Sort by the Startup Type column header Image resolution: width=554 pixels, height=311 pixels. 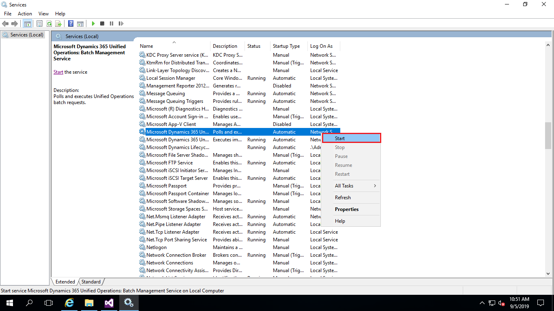(289, 46)
